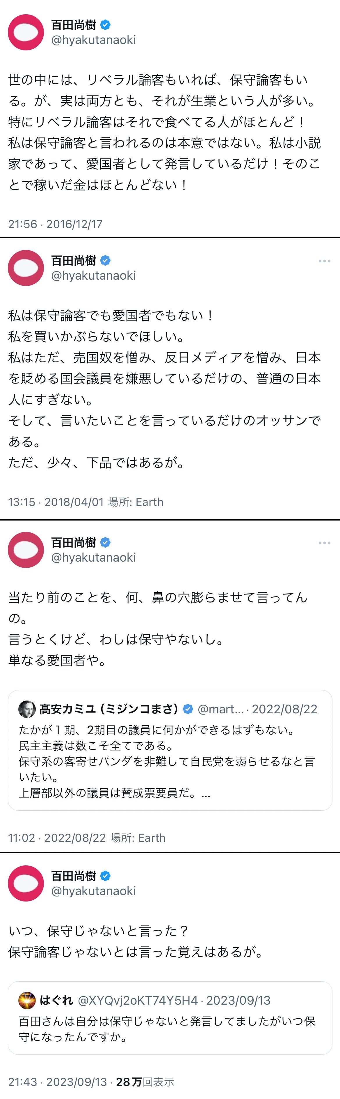Click the 21:43 · 2023/09/13 timestamp
Viewport: 340px width, 1099px height.
click(58, 1082)
